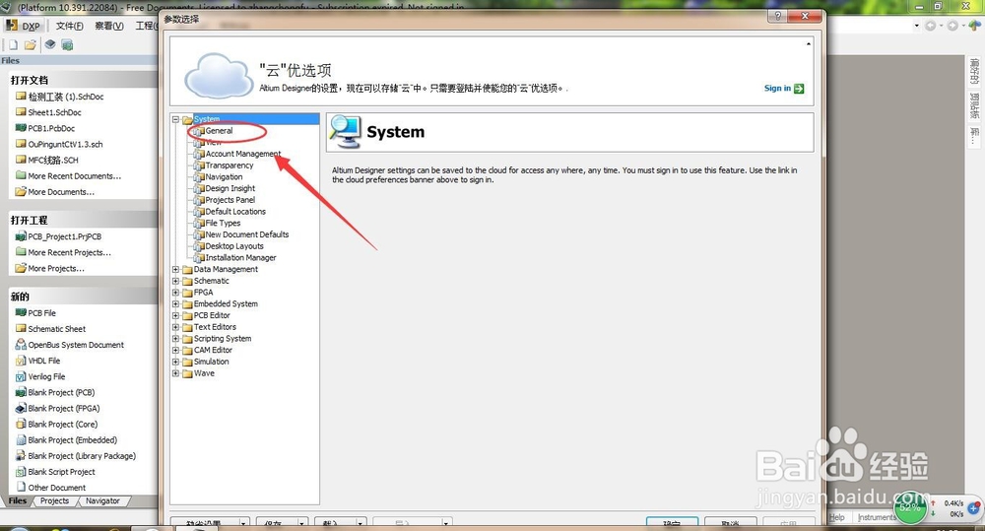Click the MFC线路.SCH file icon

[21, 160]
